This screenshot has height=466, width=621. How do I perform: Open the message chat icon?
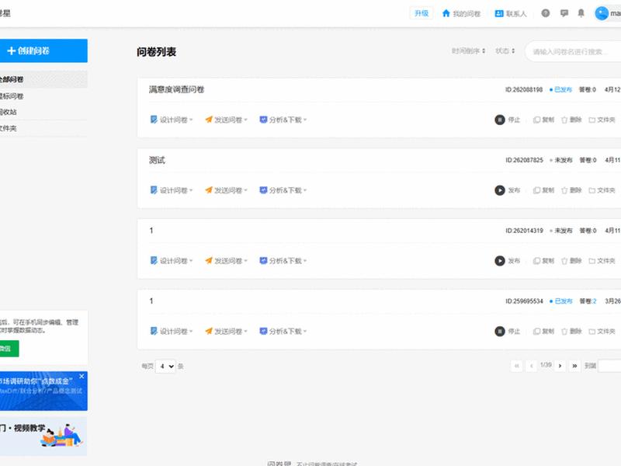(x=564, y=13)
